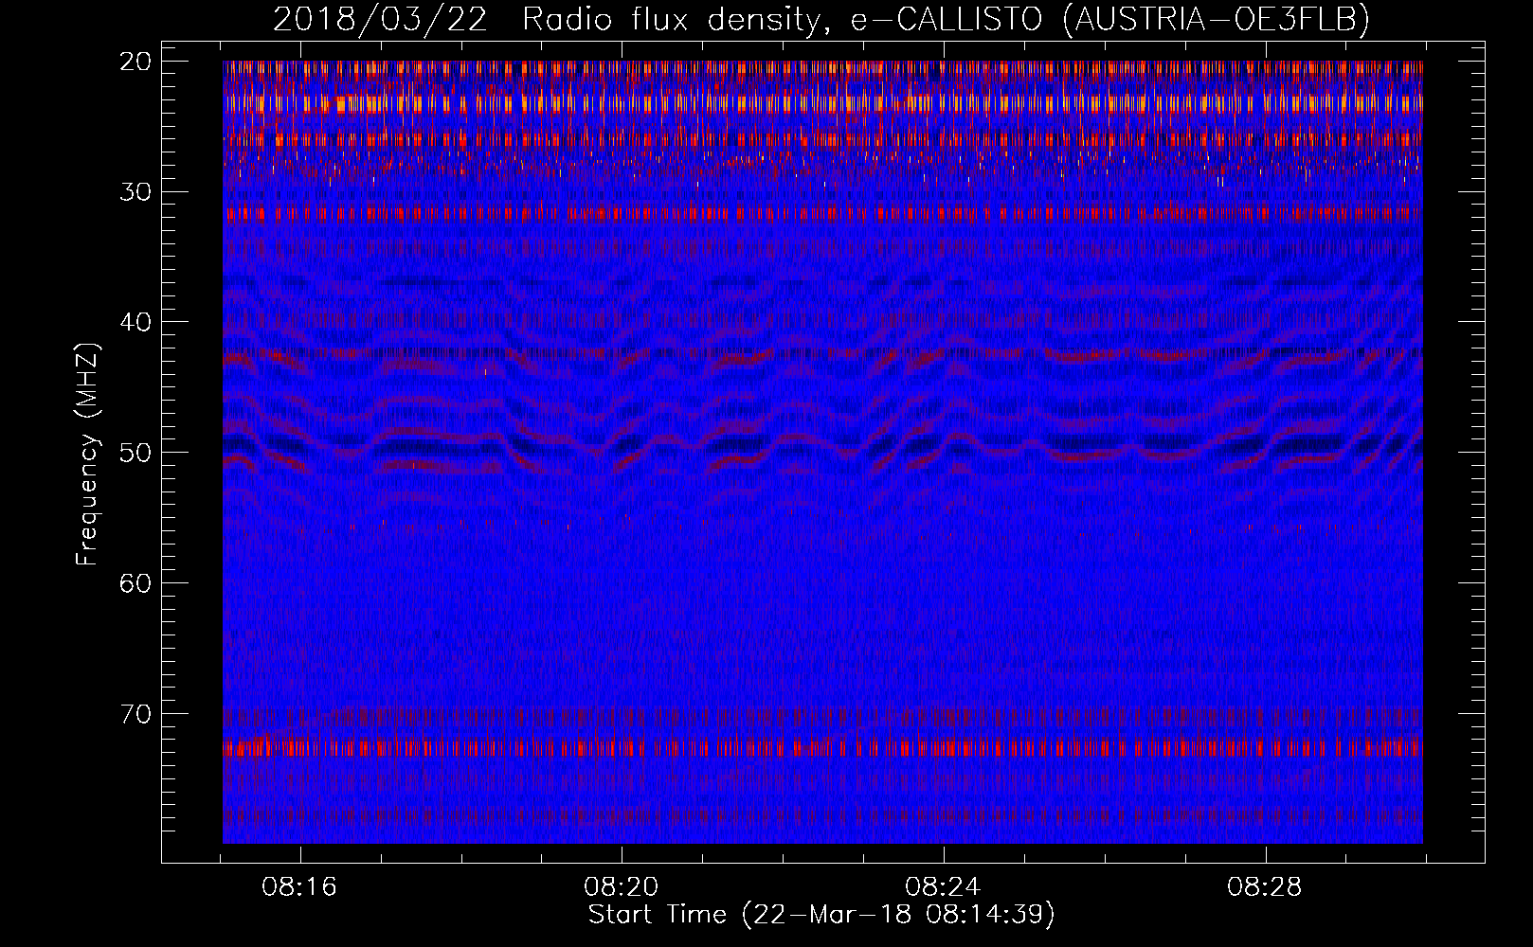
Task: Click the 'Frequency (MHZ)' axis label
Action: coord(87,455)
